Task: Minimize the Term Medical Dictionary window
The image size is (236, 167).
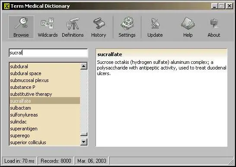Action: [x=214, y=6]
